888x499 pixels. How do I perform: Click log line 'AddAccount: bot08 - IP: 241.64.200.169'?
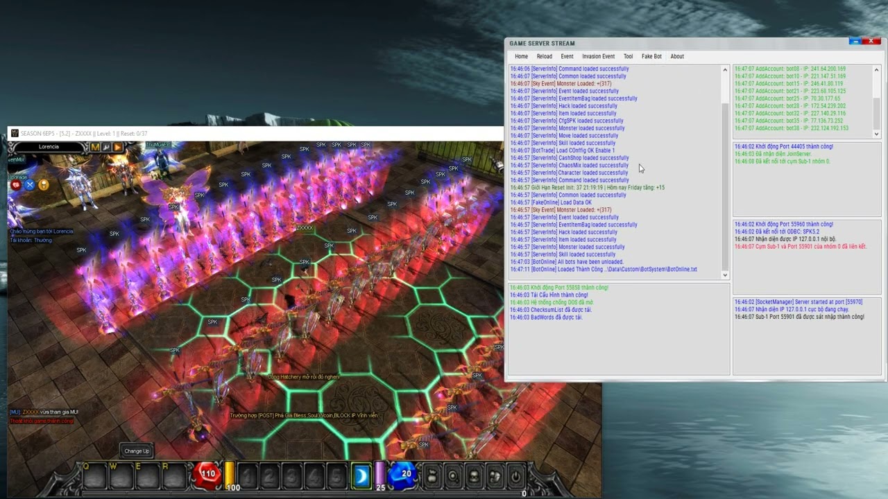pyautogui.click(x=790, y=69)
